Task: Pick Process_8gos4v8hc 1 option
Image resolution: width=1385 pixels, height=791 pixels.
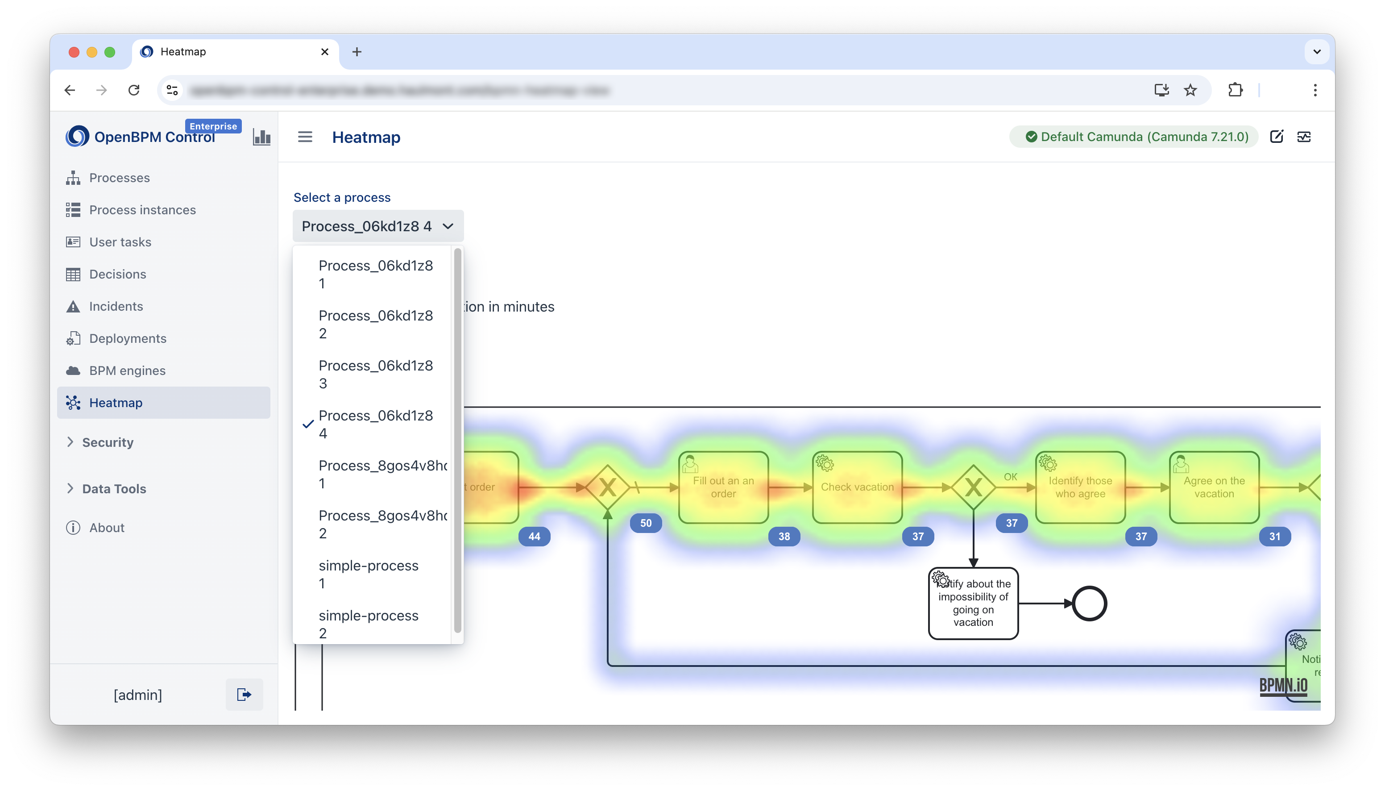Action: point(382,474)
